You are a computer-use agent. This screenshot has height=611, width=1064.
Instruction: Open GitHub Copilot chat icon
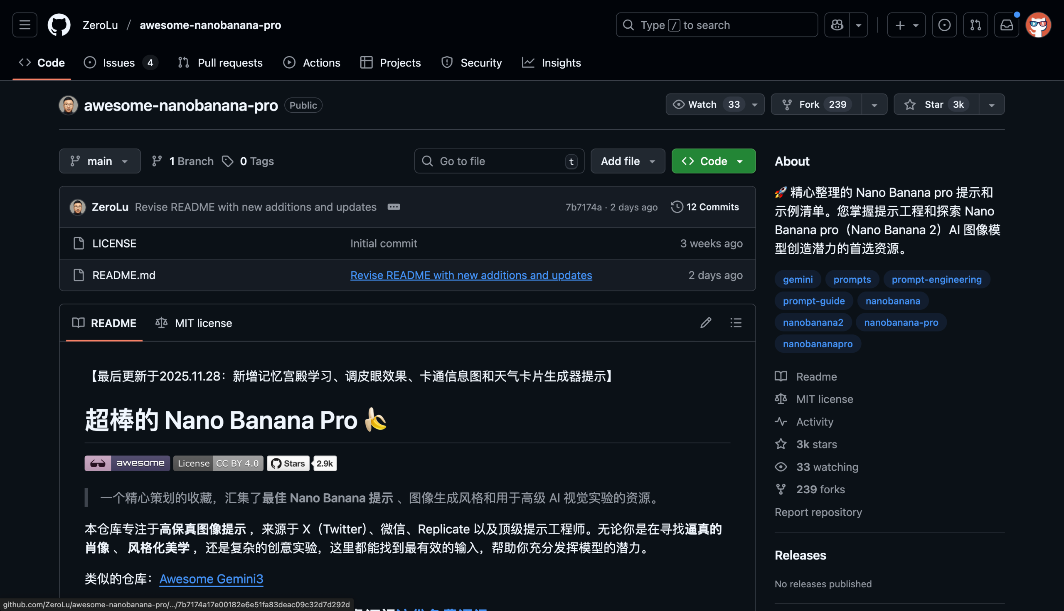[x=837, y=25]
